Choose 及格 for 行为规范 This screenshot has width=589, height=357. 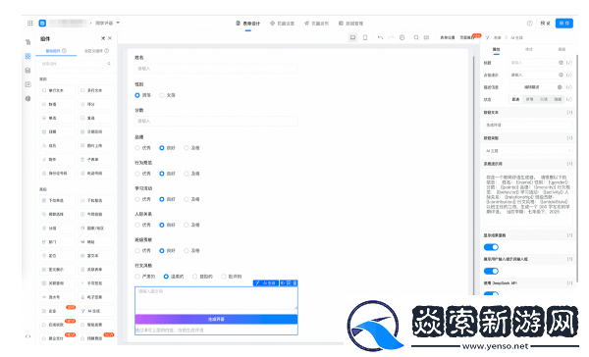coord(187,174)
